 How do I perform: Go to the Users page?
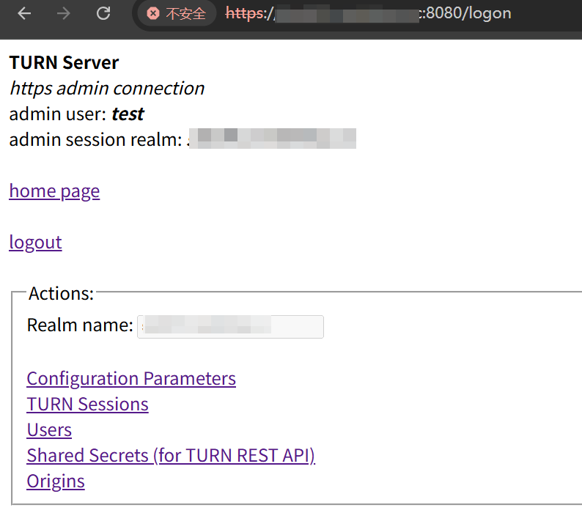(49, 430)
